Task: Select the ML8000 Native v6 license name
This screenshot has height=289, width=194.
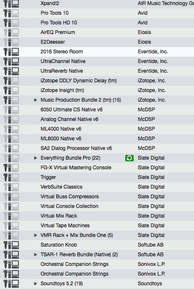Action: [x=61, y=139]
